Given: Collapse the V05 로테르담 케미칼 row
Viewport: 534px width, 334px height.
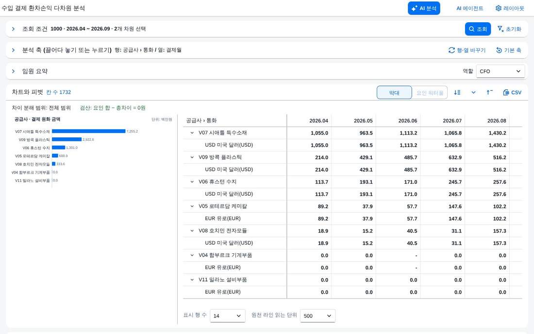Looking at the screenshot, I should point(192,206).
